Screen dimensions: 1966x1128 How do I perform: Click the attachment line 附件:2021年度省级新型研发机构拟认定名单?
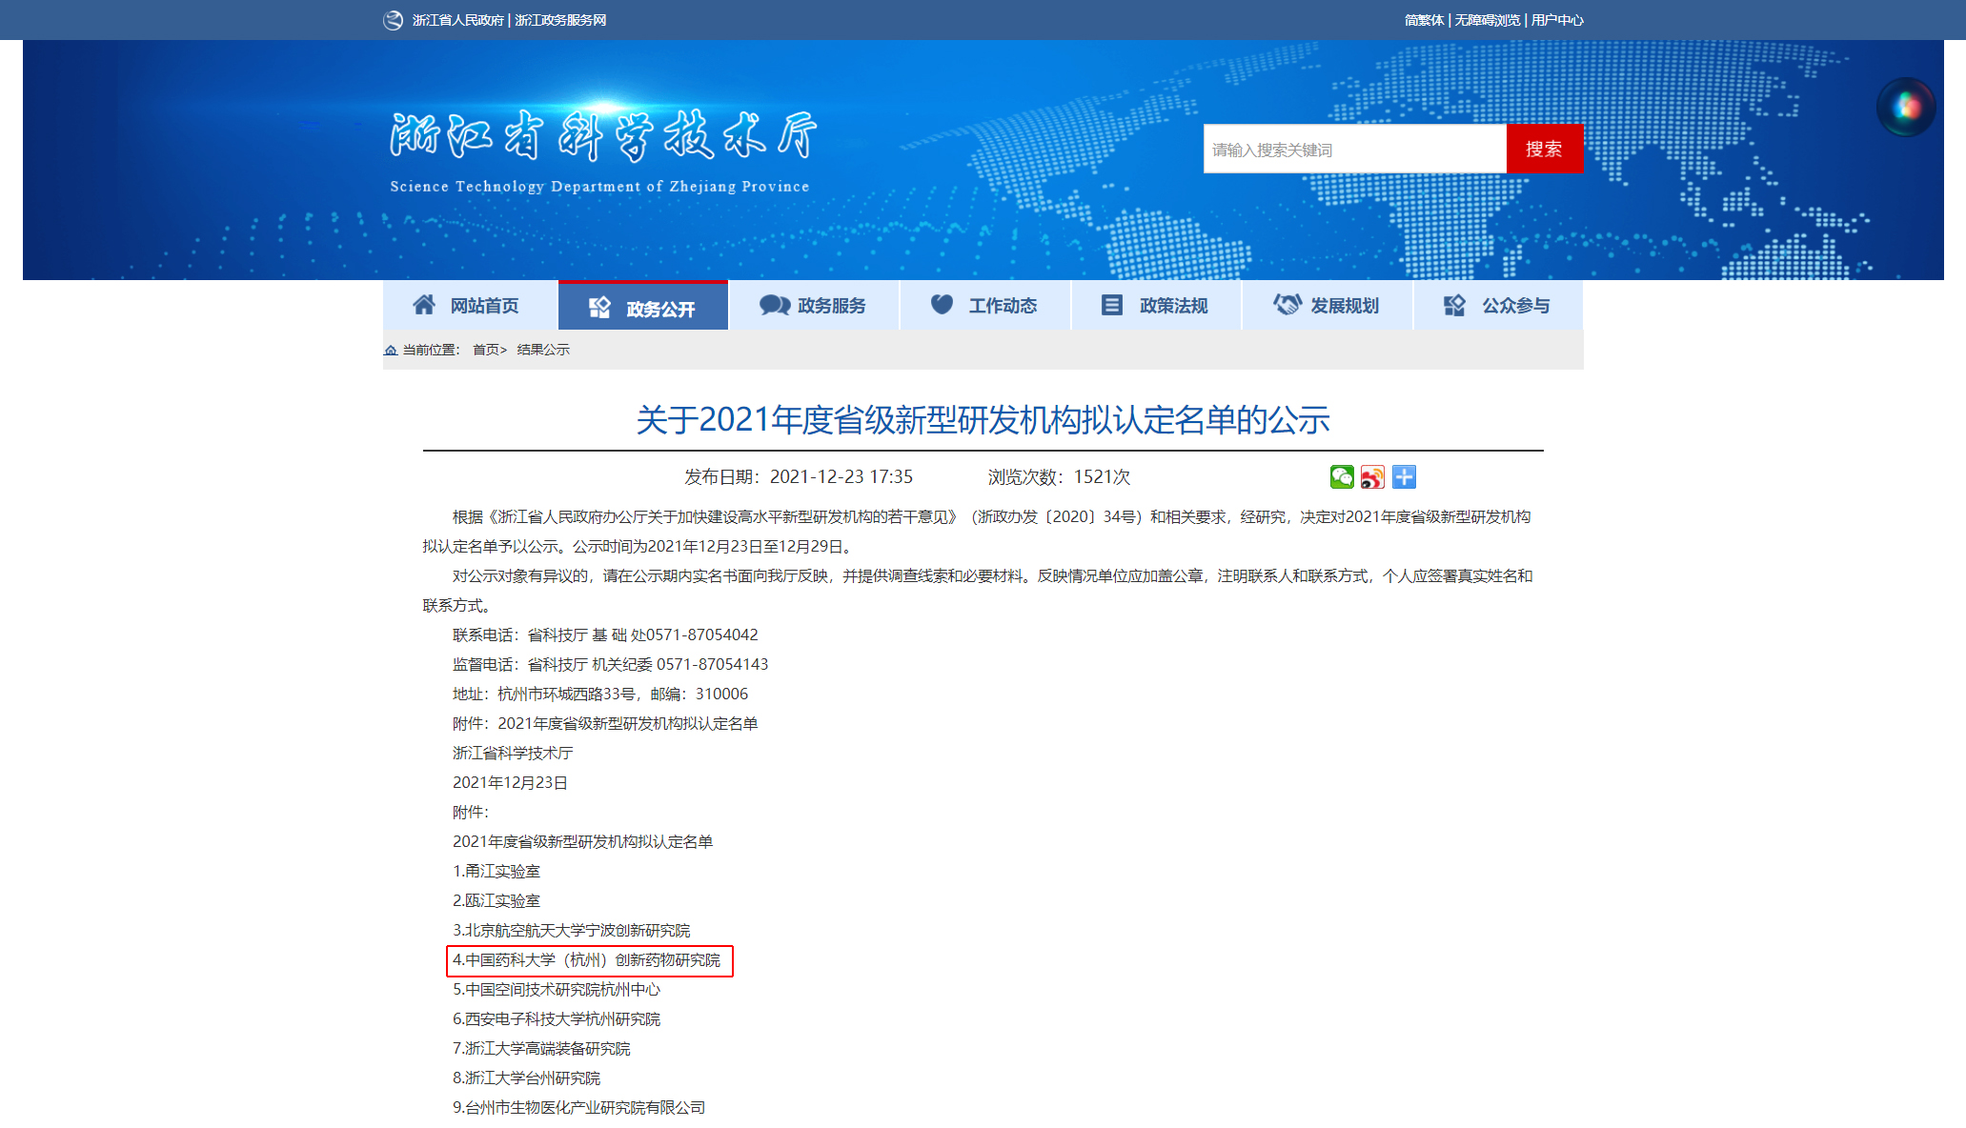(x=605, y=723)
